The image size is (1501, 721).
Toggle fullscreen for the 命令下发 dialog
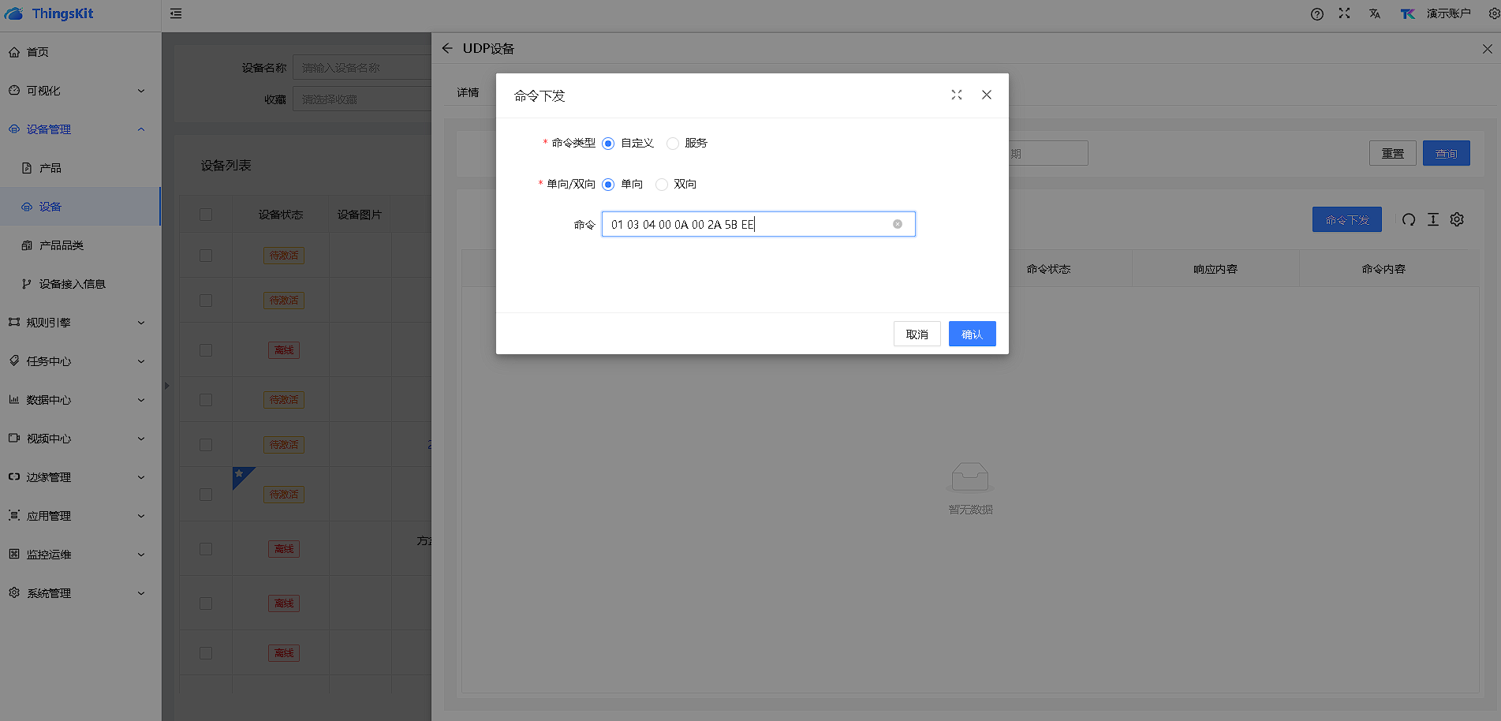point(956,95)
